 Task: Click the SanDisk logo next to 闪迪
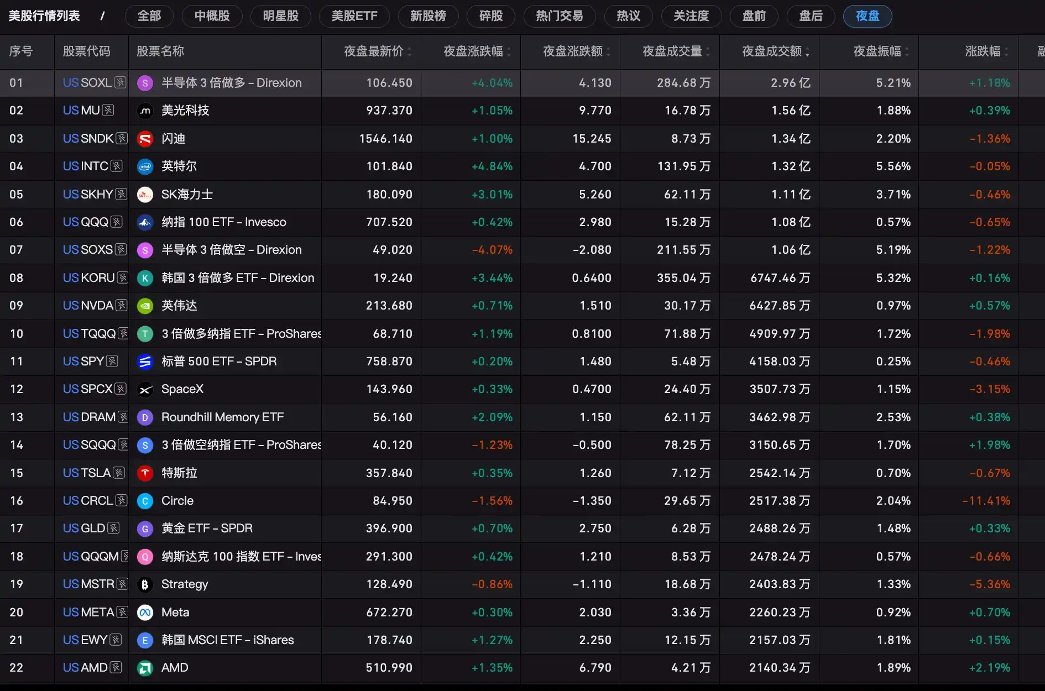click(x=145, y=139)
